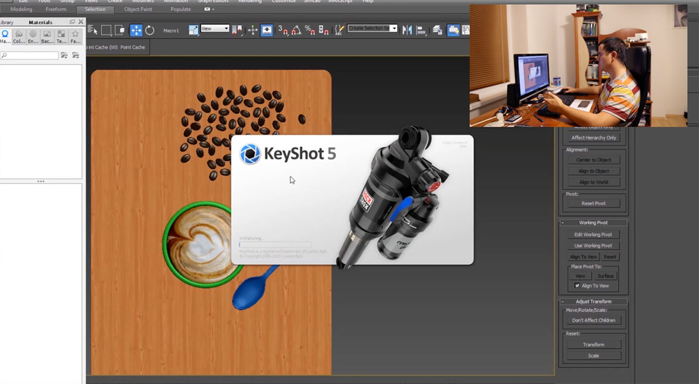The image size is (699, 384).
Task: Click the library search field
Action: click(x=29, y=56)
